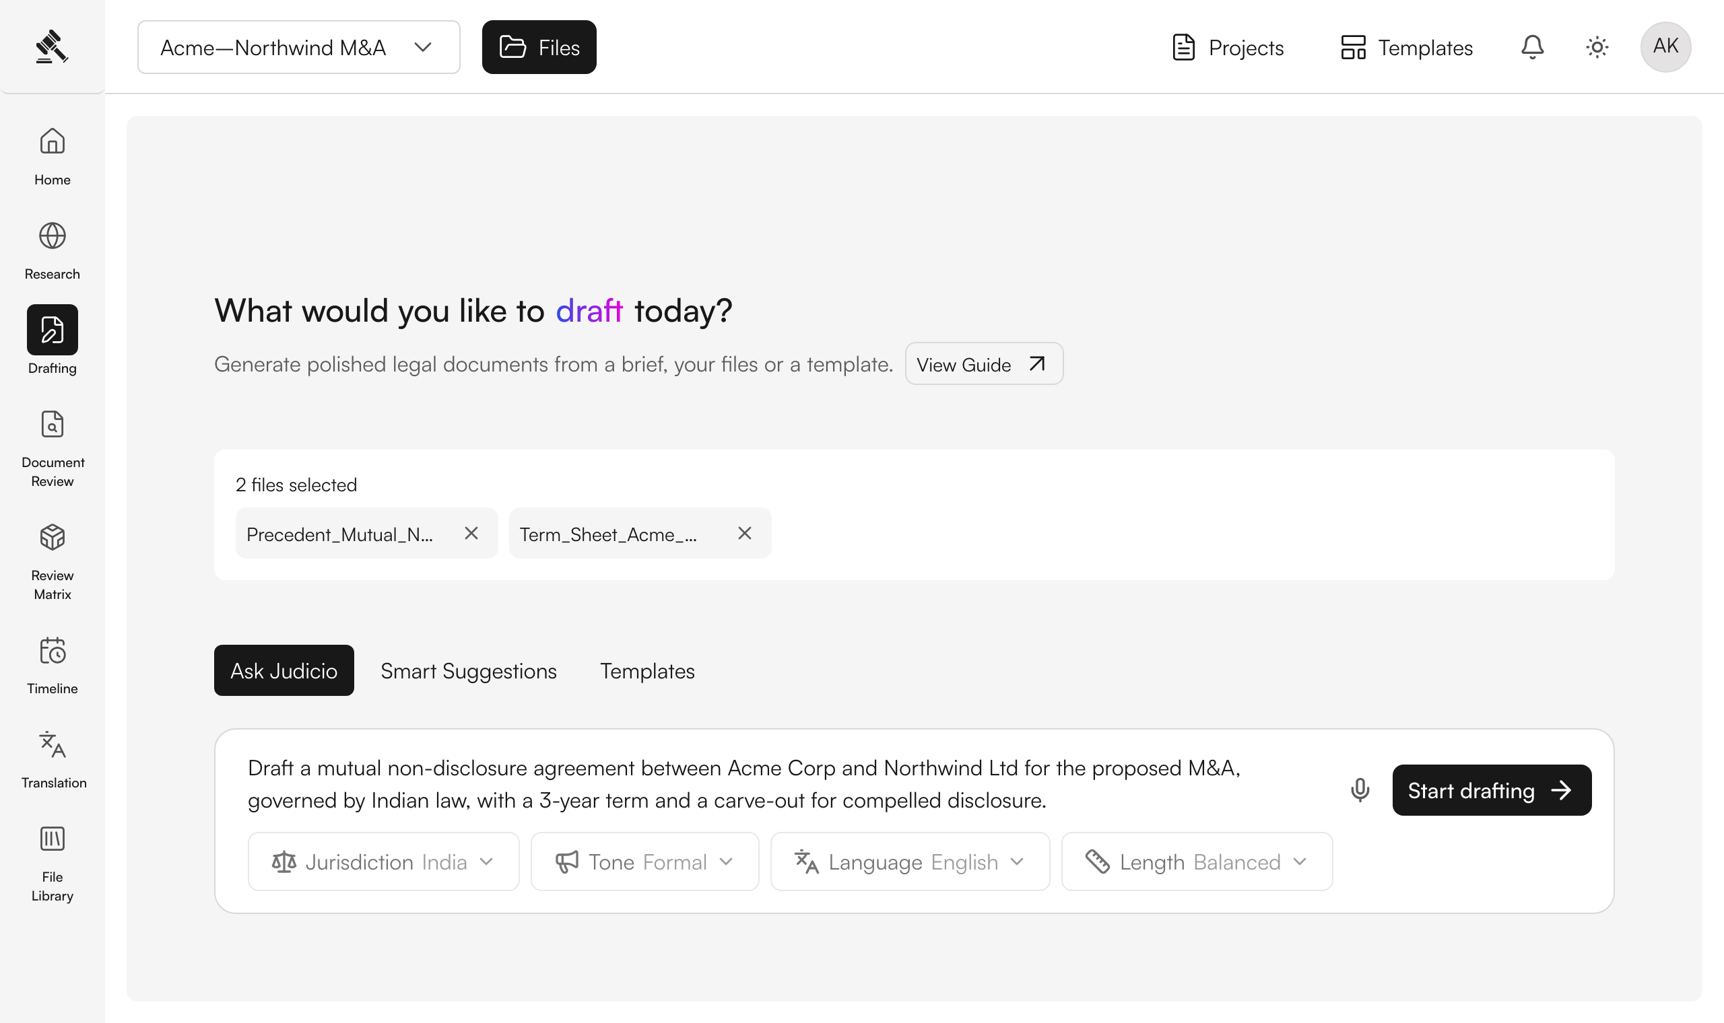
Task: Open the Timeline calendar icon
Action: coord(53,651)
